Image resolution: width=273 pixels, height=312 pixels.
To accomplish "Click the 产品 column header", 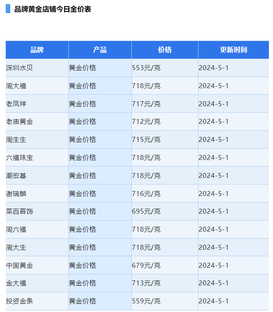I will [100, 50].
